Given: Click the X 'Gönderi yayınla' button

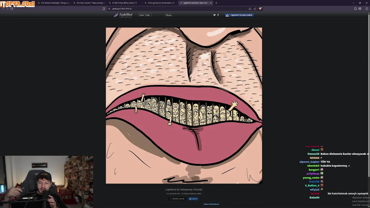Looking at the screenshot, I should click(177, 199).
